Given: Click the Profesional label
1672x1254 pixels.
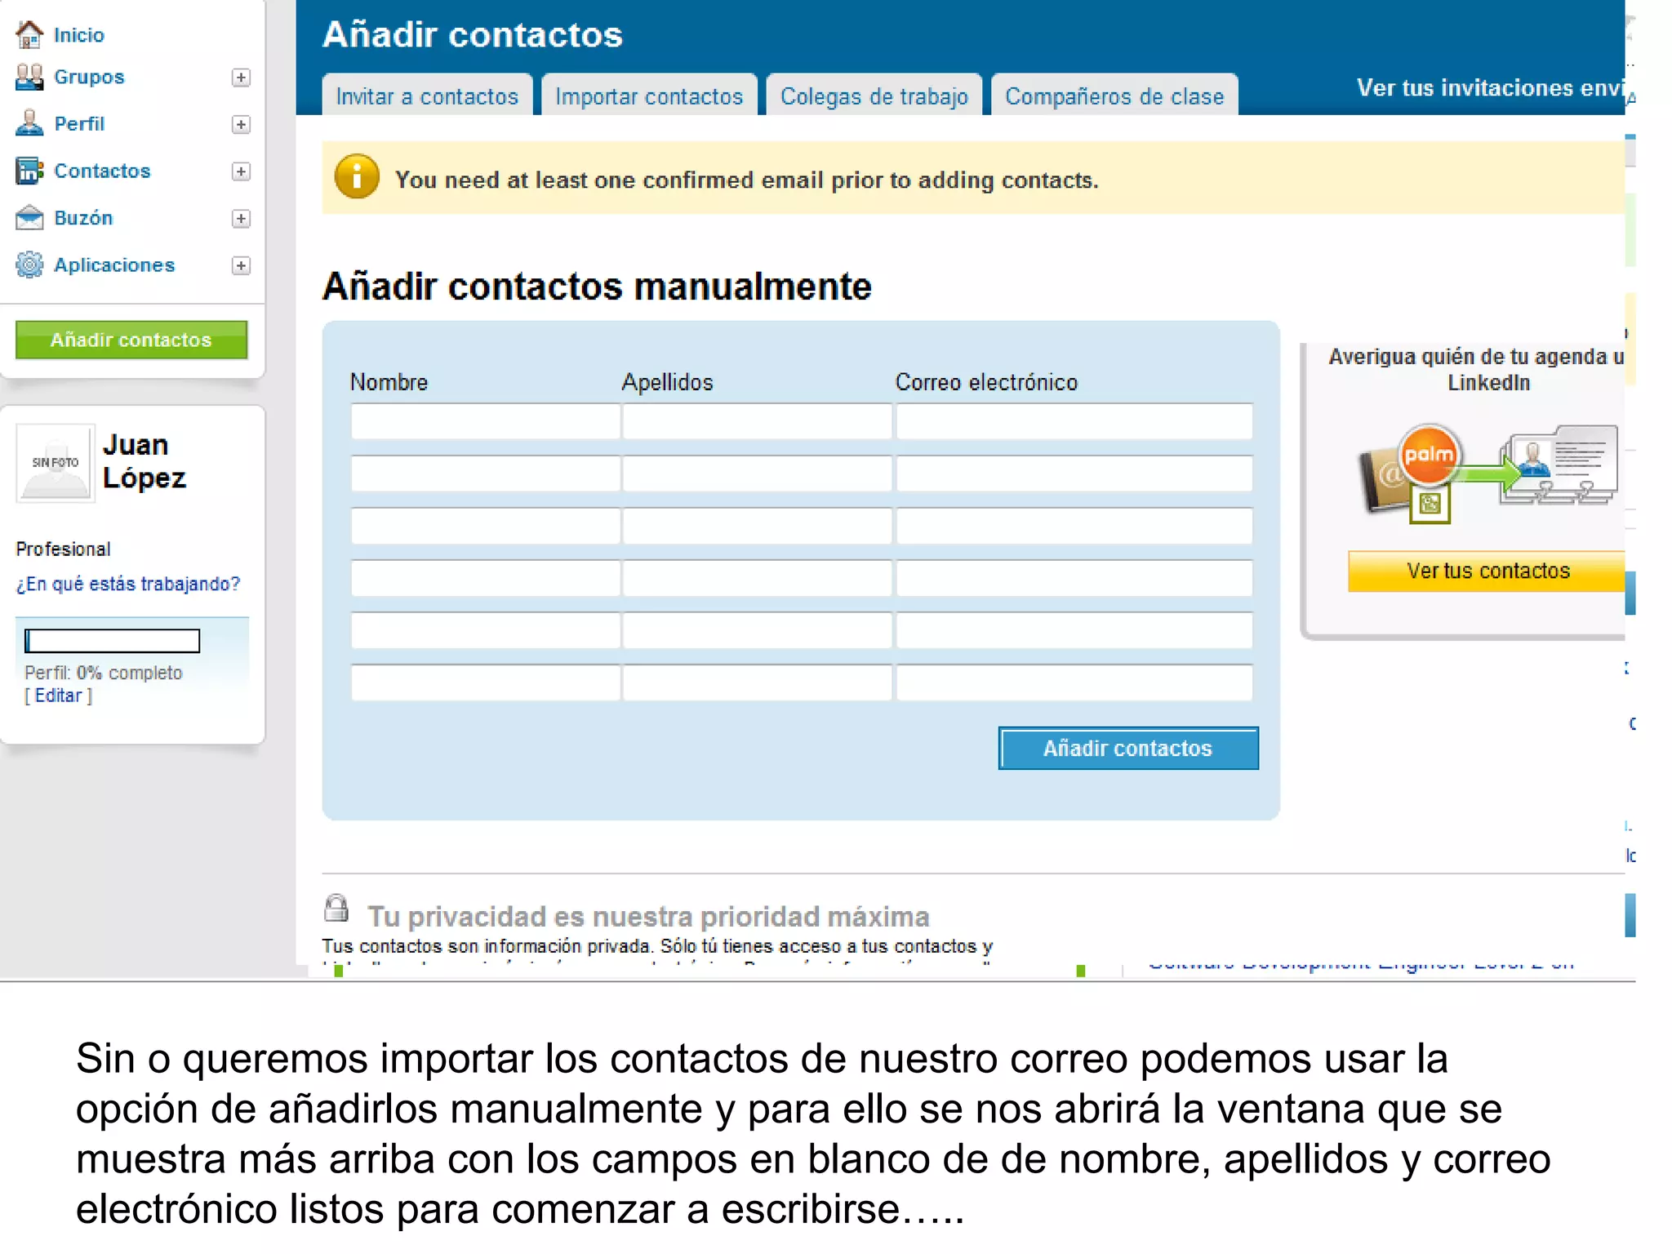Looking at the screenshot, I should pyautogui.click(x=63, y=549).
